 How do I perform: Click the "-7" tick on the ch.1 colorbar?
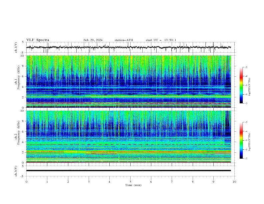pyautogui.click(x=246, y=103)
